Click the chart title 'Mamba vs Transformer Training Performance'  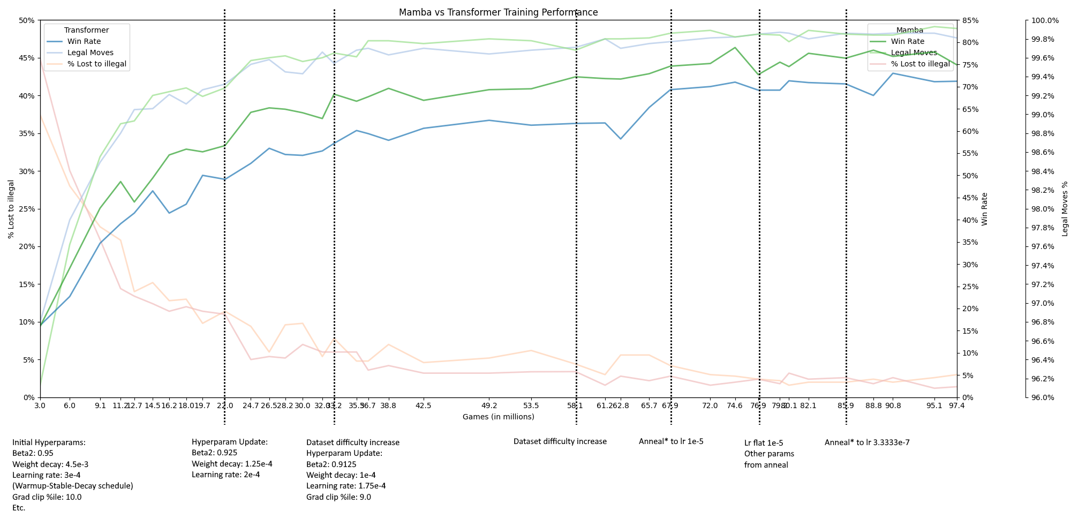point(498,12)
